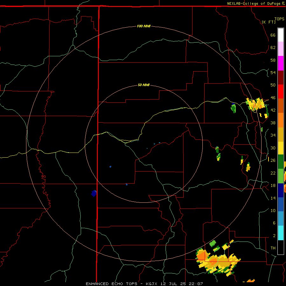This screenshot has width=286, height=286.
Task: Select the medium blue swatch near 10
Action: [281, 204]
